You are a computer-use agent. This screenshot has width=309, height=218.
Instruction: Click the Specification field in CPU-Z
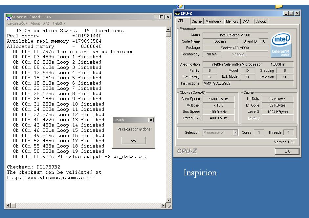point(248,64)
